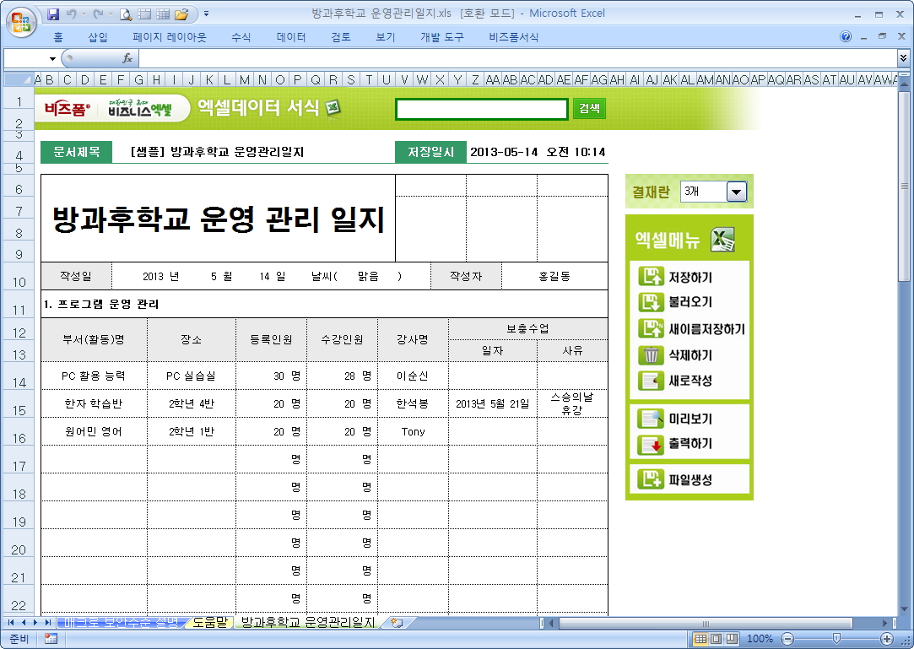
Task: Click the Open folder icon in toolbar
Action: tap(181, 14)
